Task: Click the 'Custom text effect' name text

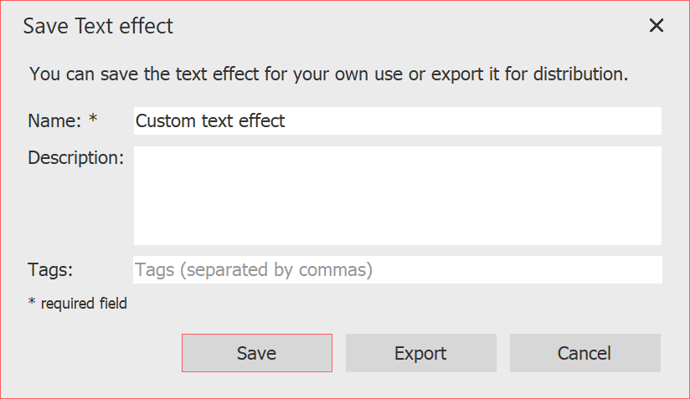Action: click(x=210, y=121)
